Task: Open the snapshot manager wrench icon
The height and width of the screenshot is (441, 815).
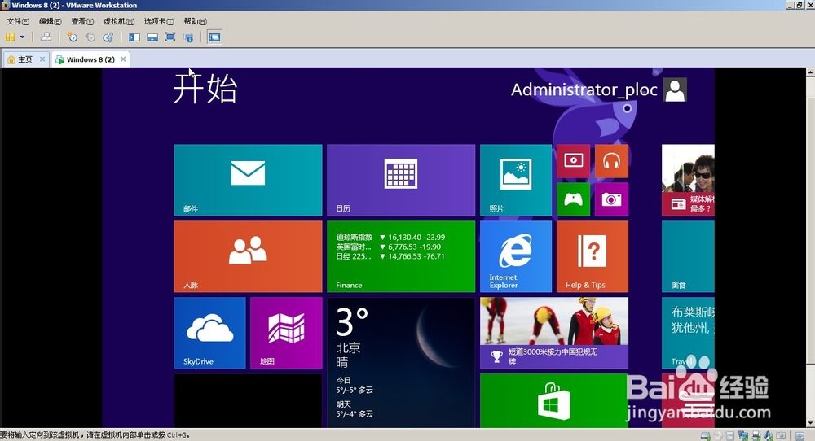Action: [x=108, y=37]
